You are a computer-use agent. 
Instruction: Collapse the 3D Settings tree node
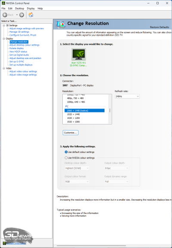(x=4, y=25)
